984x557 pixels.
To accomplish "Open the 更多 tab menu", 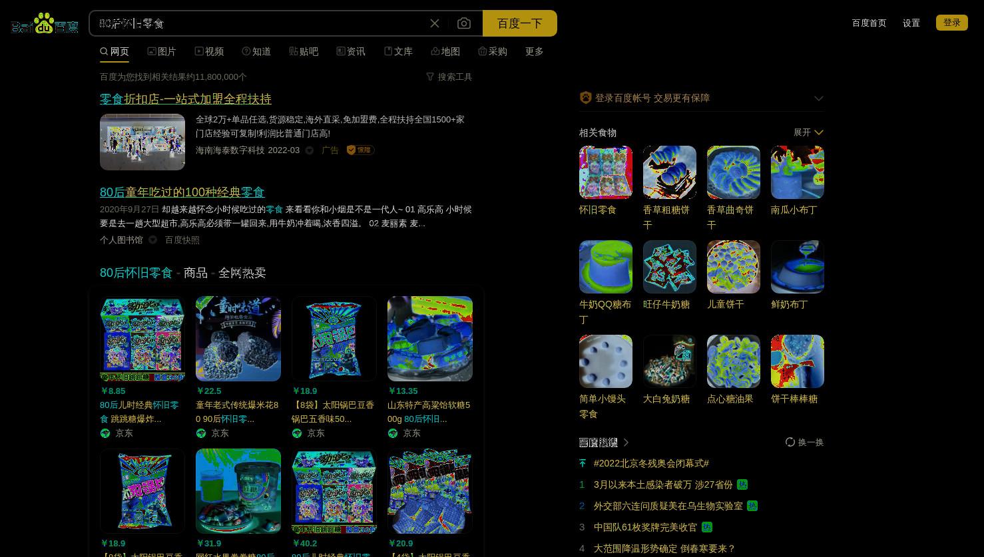I will (x=535, y=51).
